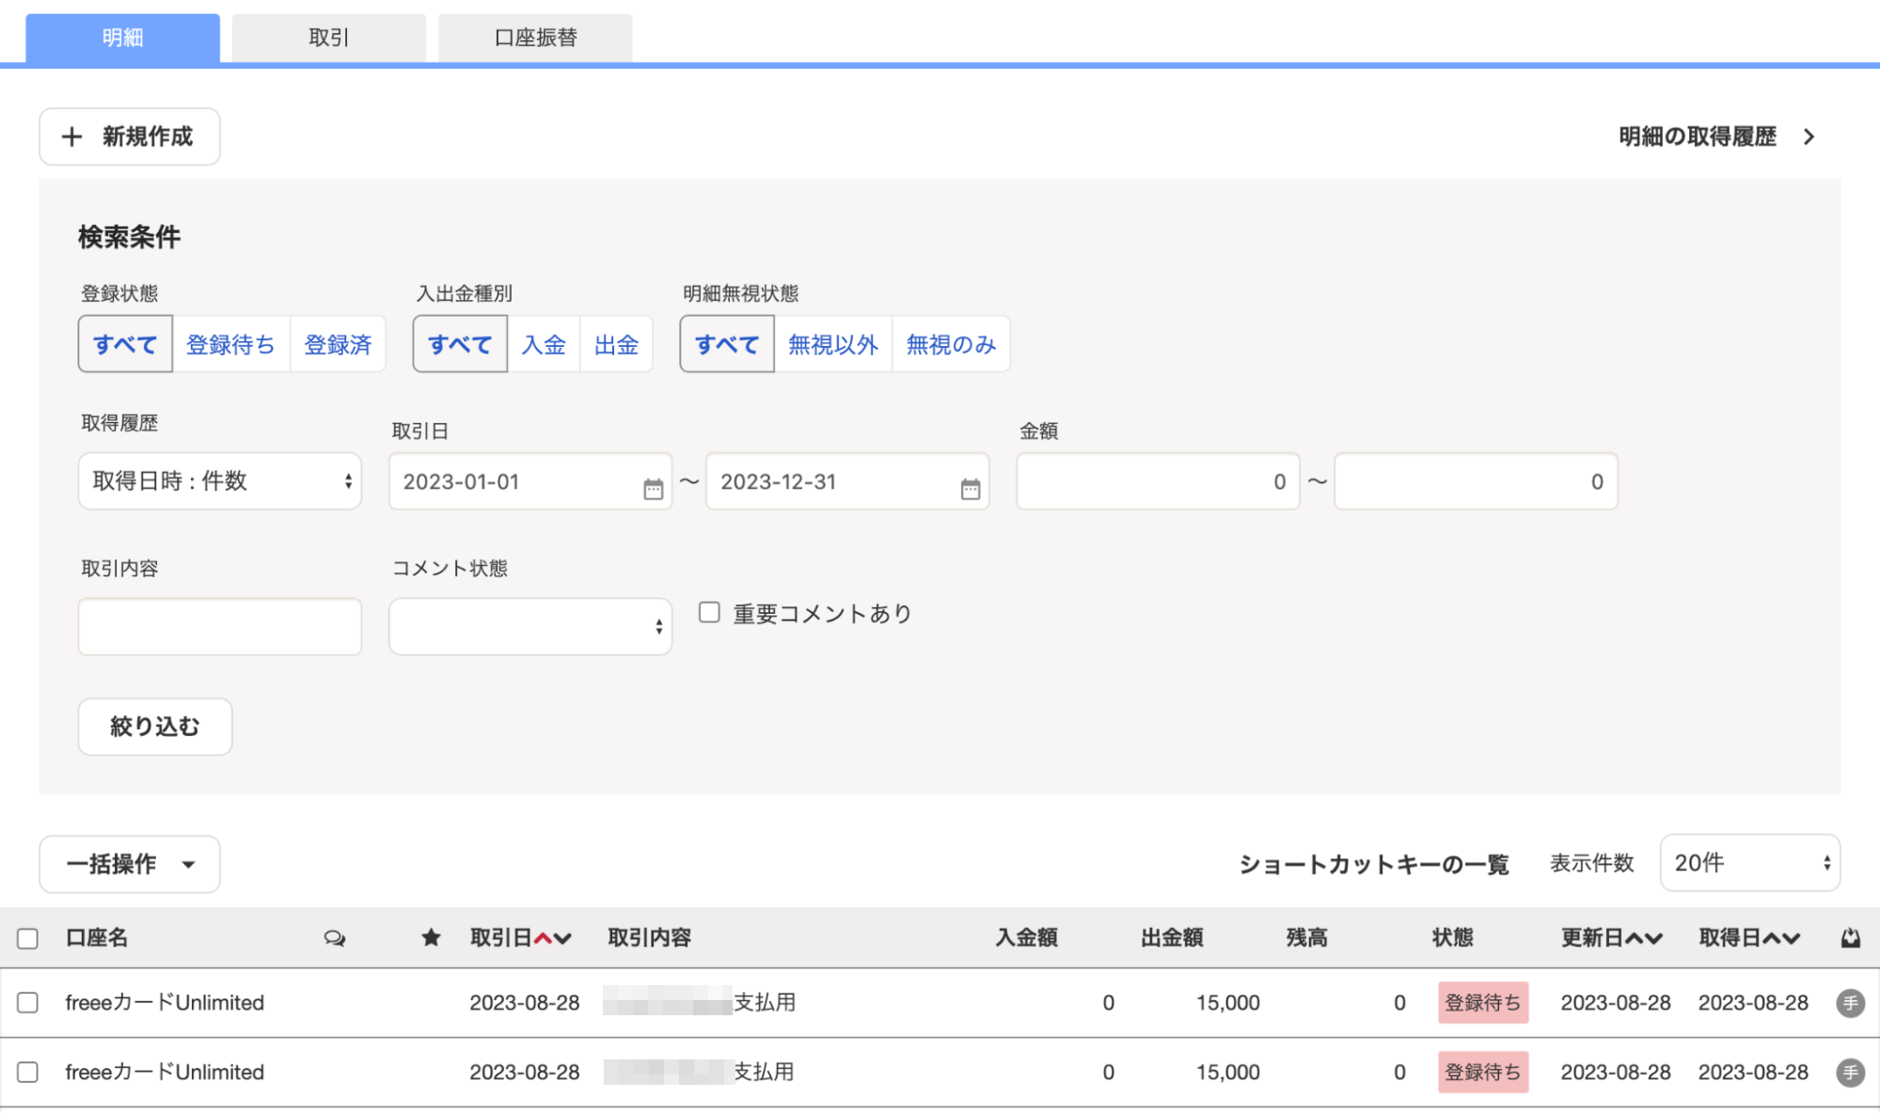Click 口座名 column header
Screen dimensions: 1880x1113
97,937
